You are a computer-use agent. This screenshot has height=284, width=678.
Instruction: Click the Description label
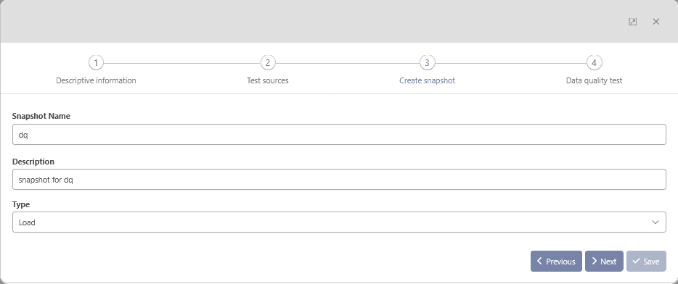point(33,162)
